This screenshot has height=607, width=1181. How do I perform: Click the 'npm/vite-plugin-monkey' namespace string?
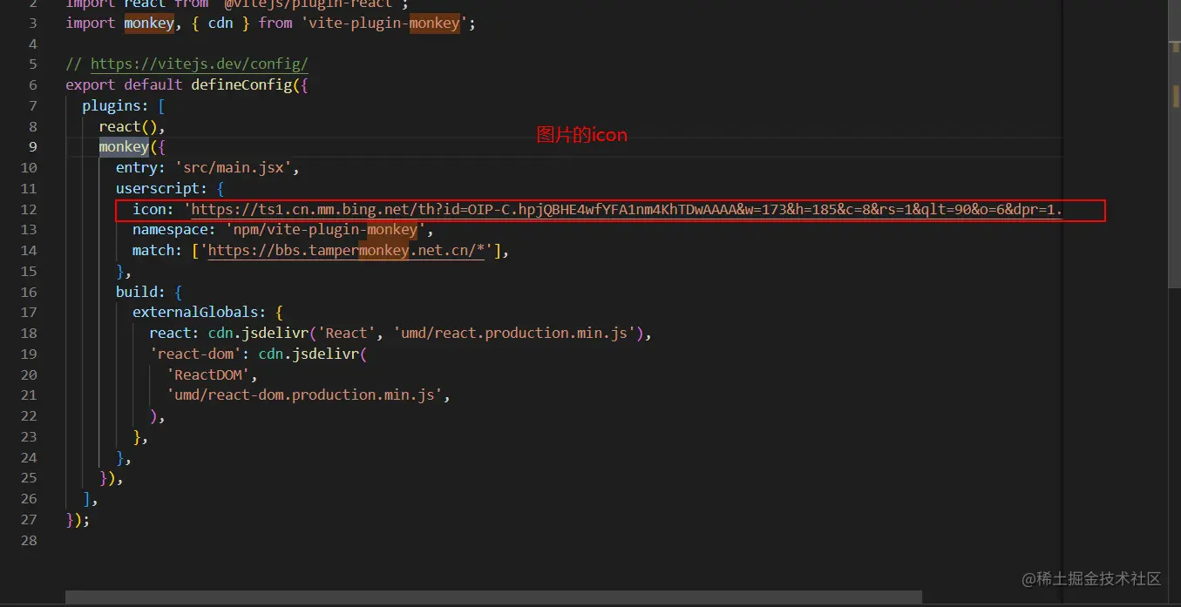(326, 230)
